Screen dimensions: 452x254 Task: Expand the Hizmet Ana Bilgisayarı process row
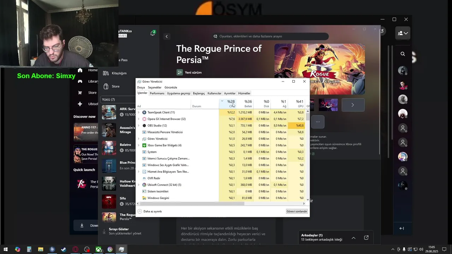(x=138, y=171)
